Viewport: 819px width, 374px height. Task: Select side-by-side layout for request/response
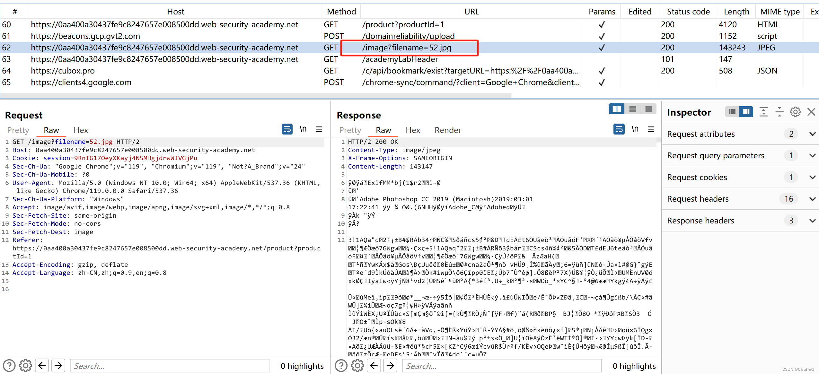[x=616, y=109]
